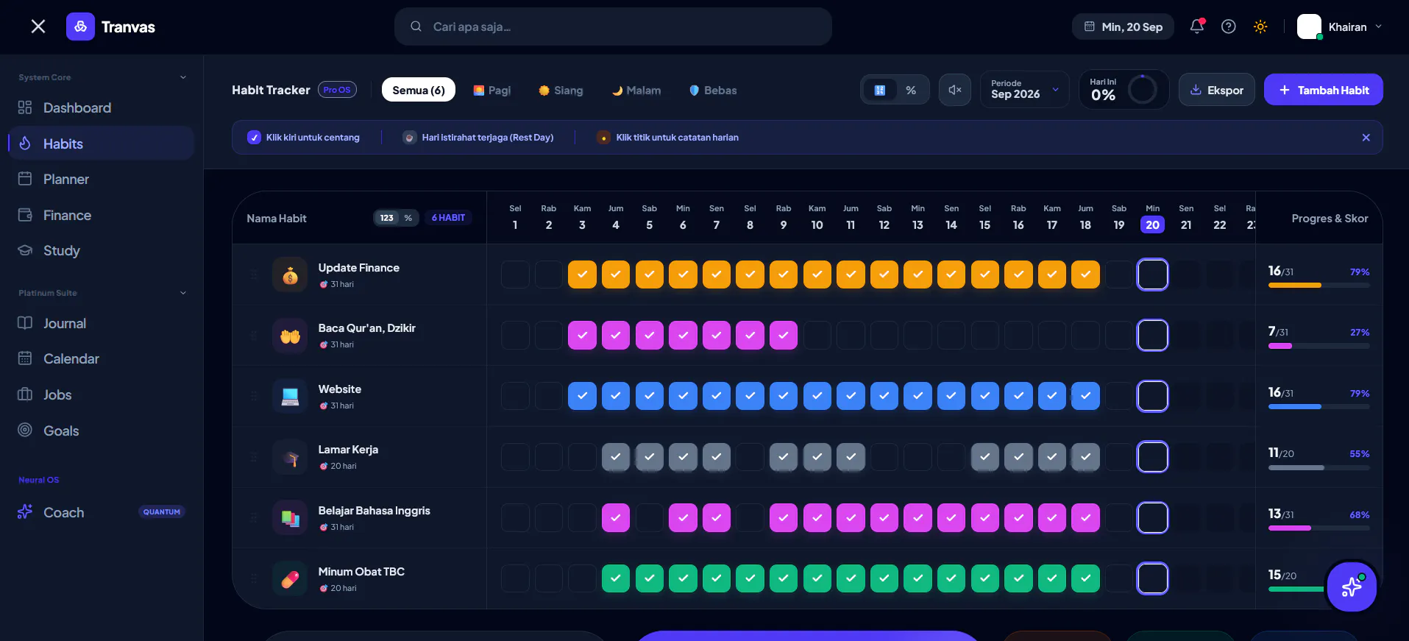Click the Update Finance drag handle

pyautogui.click(x=254, y=275)
